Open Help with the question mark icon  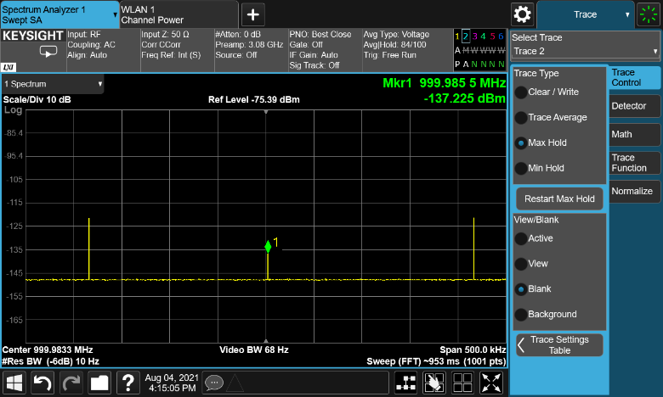(127, 383)
